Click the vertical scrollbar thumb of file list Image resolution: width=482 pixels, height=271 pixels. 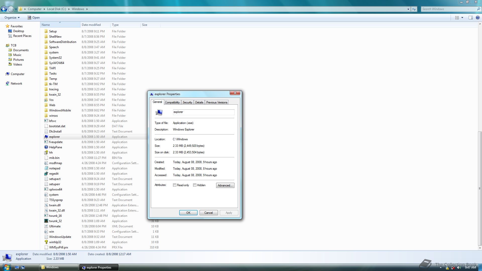click(x=480, y=188)
